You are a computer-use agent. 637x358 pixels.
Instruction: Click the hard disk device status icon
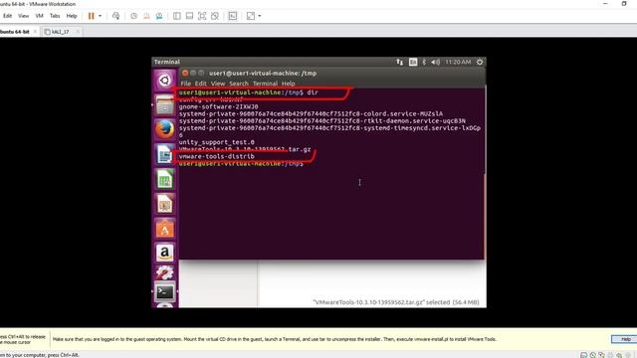pos(584,355)
